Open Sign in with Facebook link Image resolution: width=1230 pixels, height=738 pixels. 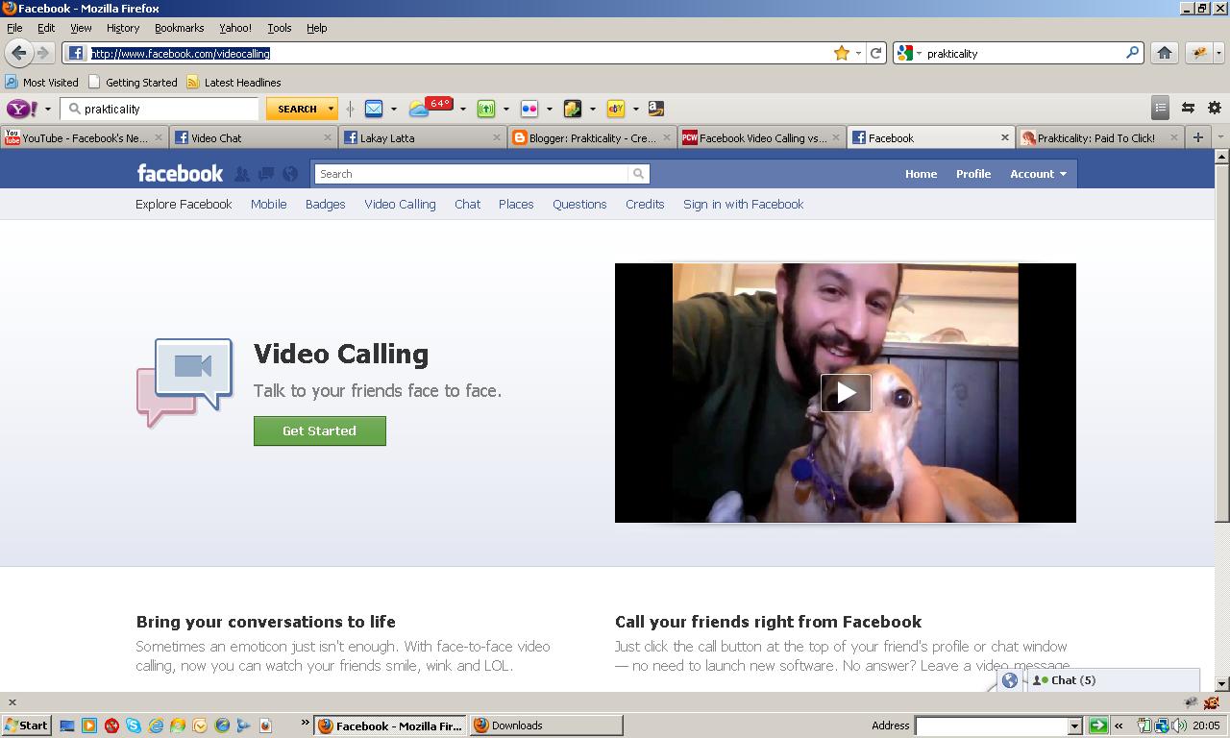click(743, 204)
